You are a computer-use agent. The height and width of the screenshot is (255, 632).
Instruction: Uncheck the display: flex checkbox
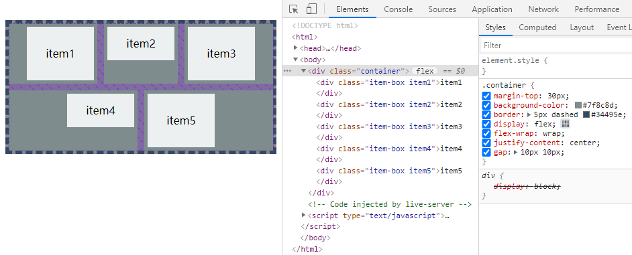486,124
